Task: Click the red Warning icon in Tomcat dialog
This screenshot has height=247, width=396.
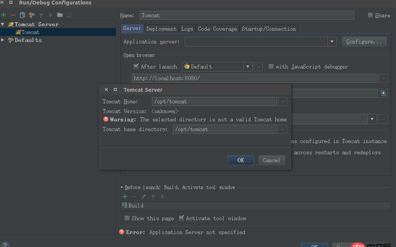Action: click(x=106, y=119)
